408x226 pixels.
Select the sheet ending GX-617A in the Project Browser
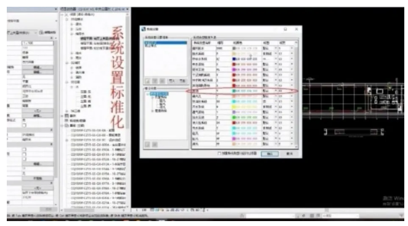98,184
